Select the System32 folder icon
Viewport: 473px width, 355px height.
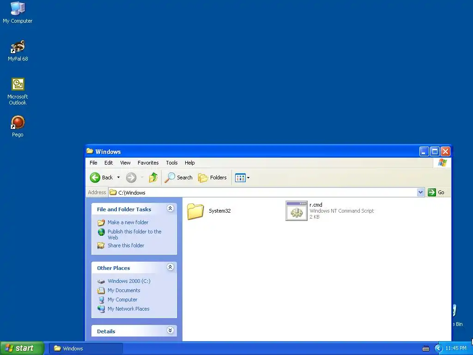pos(195,211)
